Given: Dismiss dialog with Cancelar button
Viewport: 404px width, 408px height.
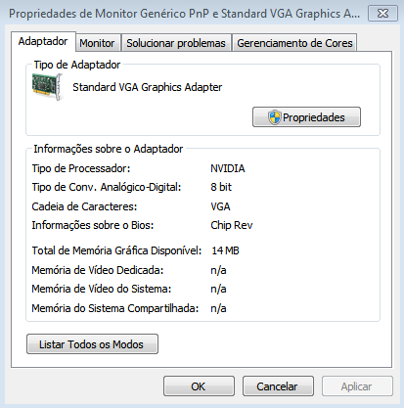Looking at the screenshot, I should (x=278, y=386).
